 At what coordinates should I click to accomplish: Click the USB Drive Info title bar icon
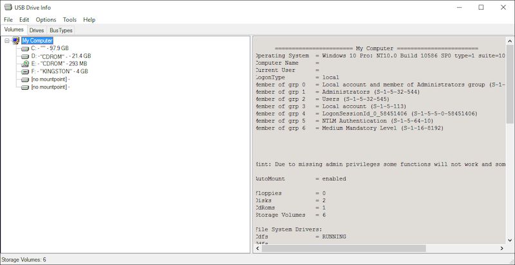pos(8,7)
